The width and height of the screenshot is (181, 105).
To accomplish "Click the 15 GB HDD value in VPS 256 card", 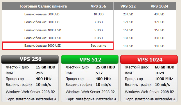I will [46, 67].
